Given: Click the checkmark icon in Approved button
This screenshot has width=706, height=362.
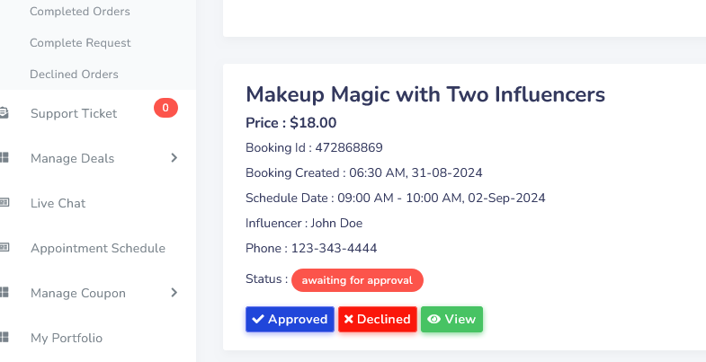Looking at the screenshot, I should pos(258,319).
